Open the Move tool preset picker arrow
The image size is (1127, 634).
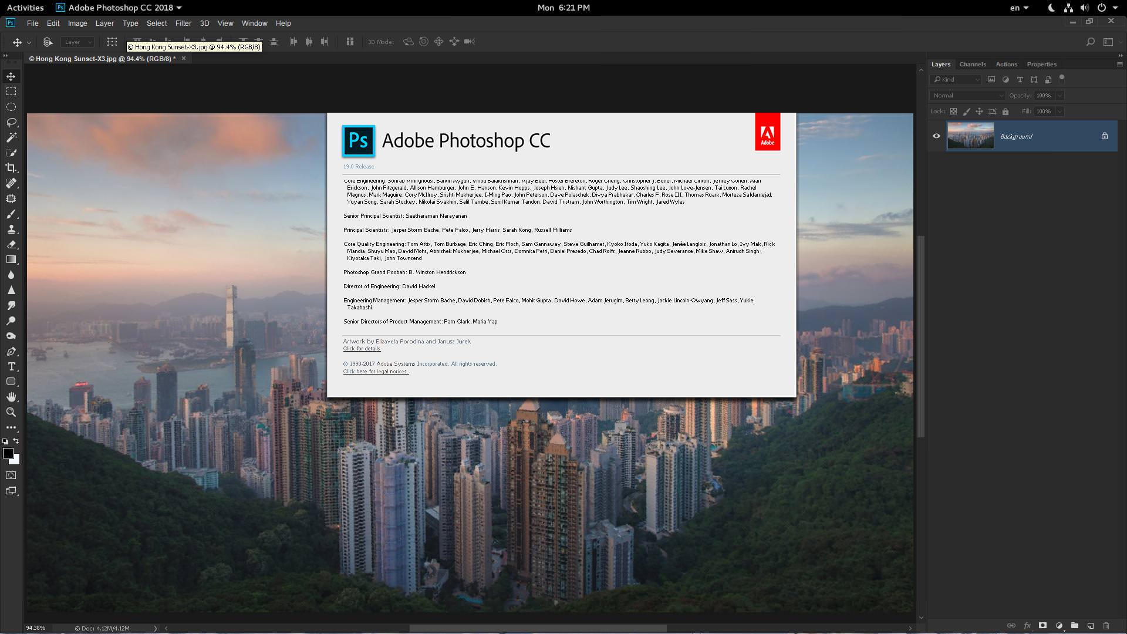tap(29, 42)
